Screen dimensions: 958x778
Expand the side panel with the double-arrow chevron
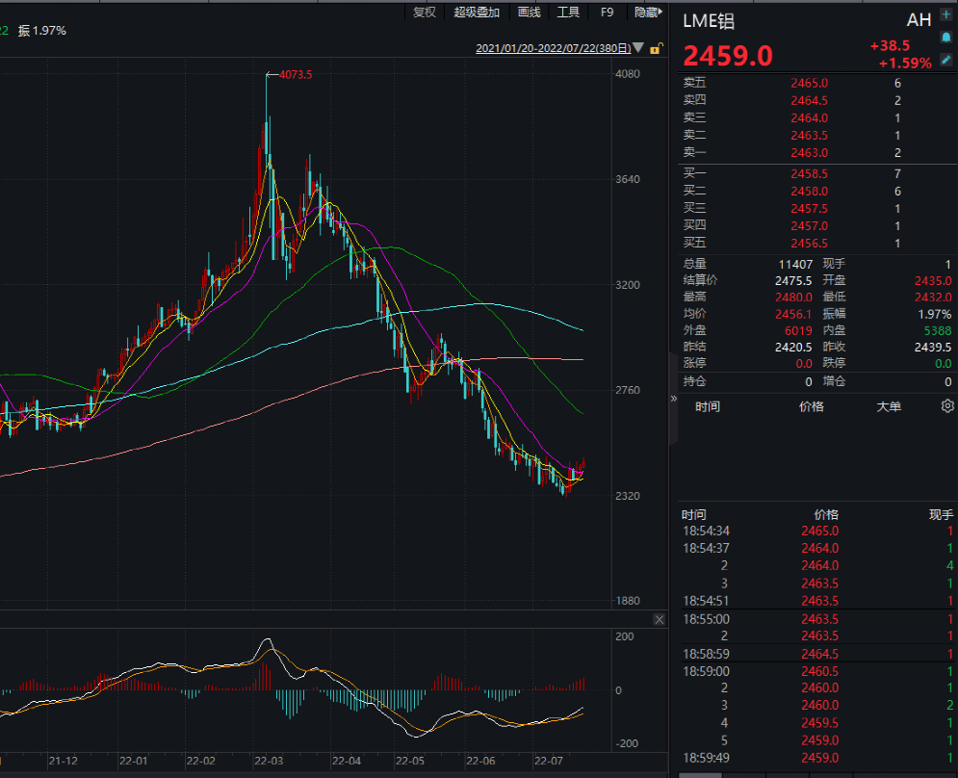(x=674, y=398)
